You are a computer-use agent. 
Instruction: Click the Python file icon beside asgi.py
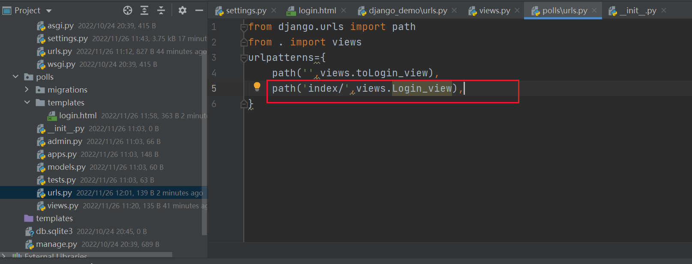coord(41,26)
